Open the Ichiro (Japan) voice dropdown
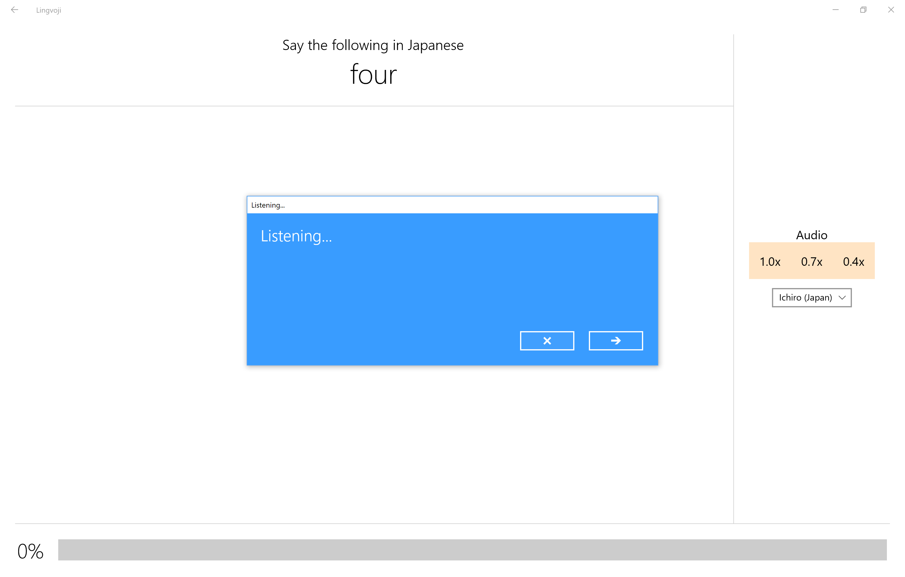The height and width of the screenshot is (577, 905). click(x=805, y=298)
